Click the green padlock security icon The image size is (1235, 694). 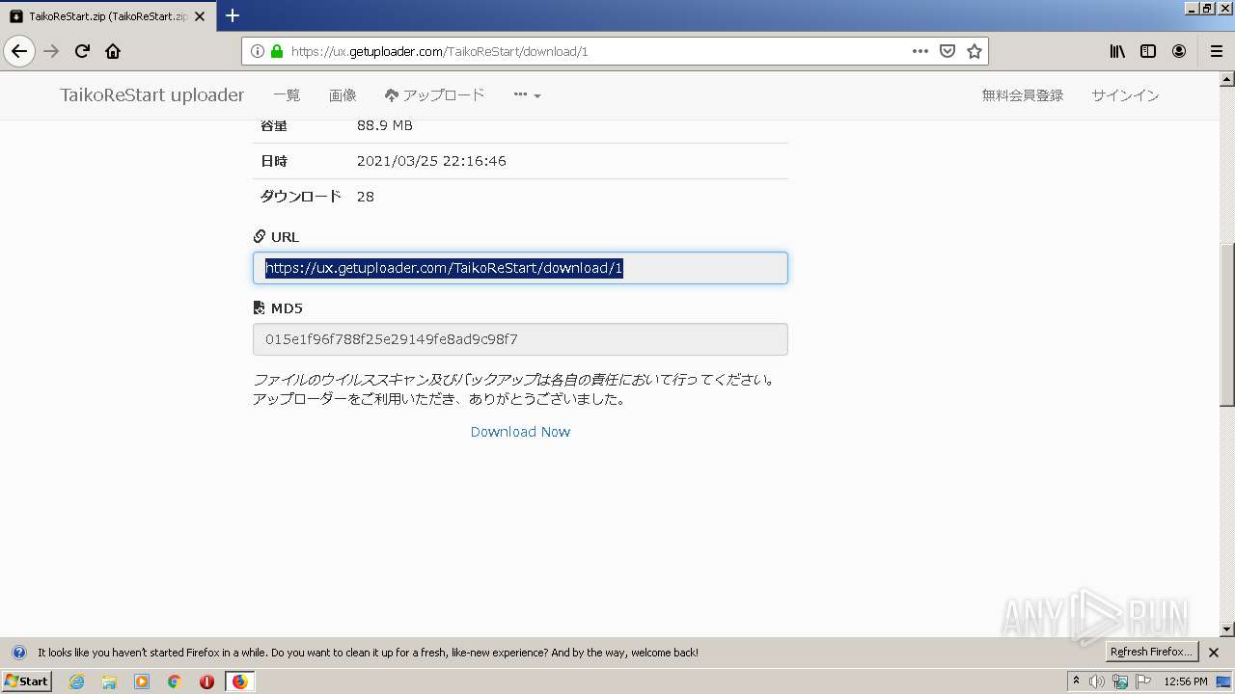[277, 51]
